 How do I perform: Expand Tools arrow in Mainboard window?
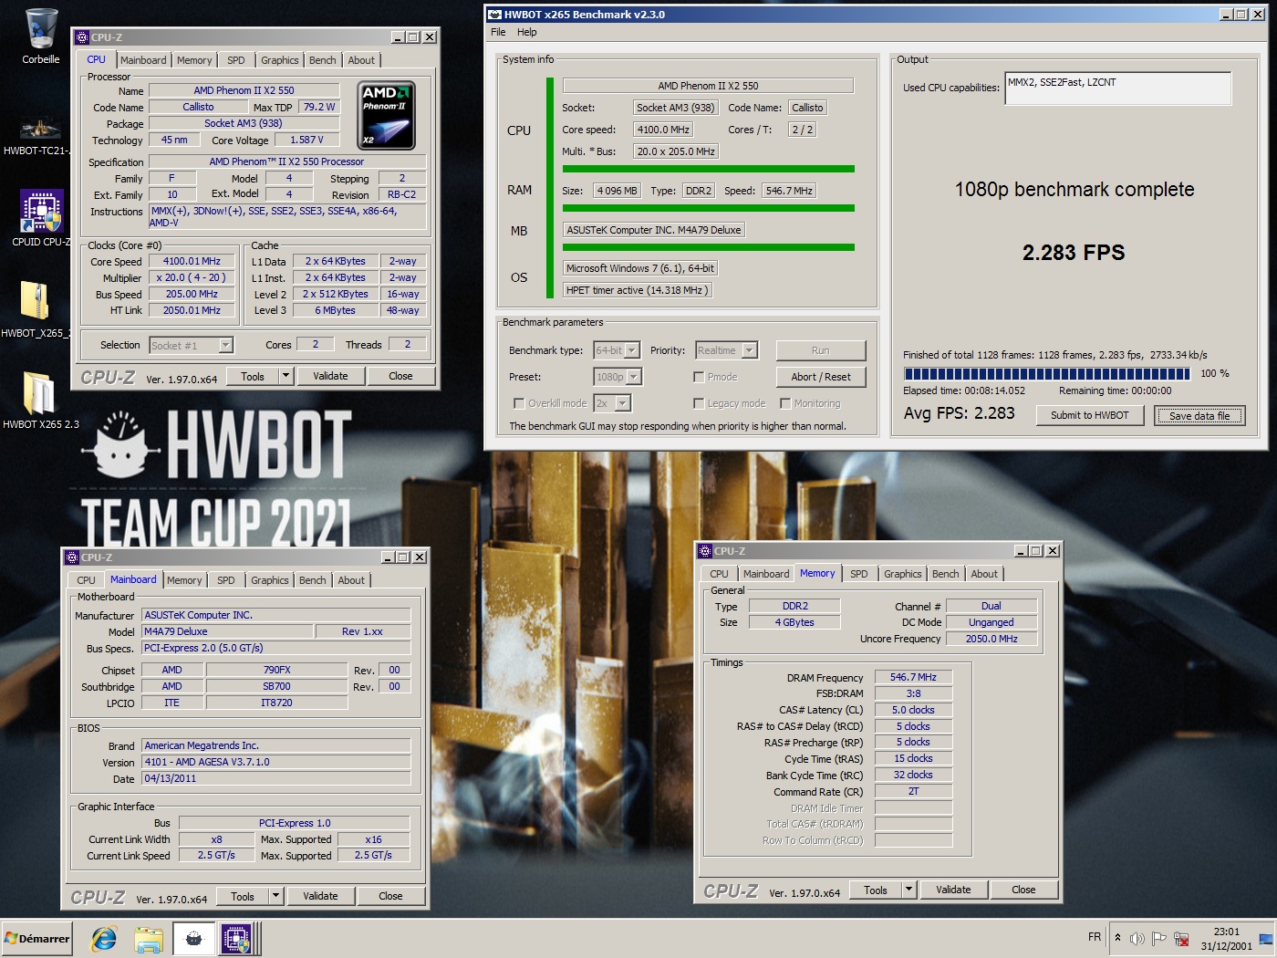(275, 896)
